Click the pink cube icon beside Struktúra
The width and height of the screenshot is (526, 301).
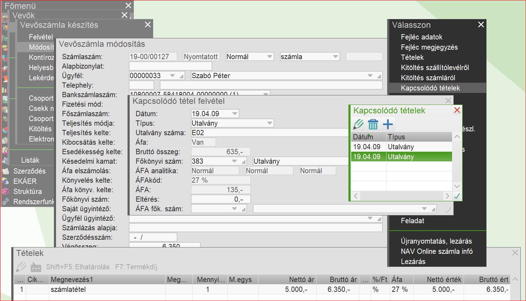coord(5,192)
